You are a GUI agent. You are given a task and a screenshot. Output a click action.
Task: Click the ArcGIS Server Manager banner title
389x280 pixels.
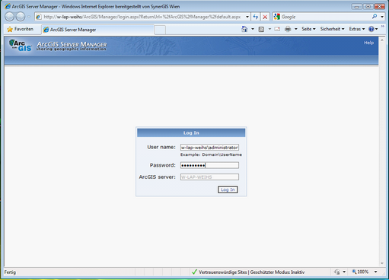(72, 44)
